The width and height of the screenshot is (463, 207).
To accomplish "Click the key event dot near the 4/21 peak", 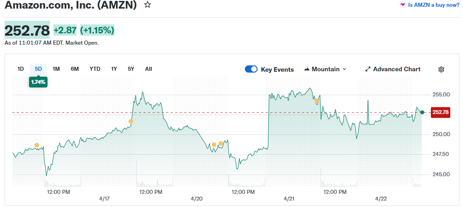I will (317, 101).
